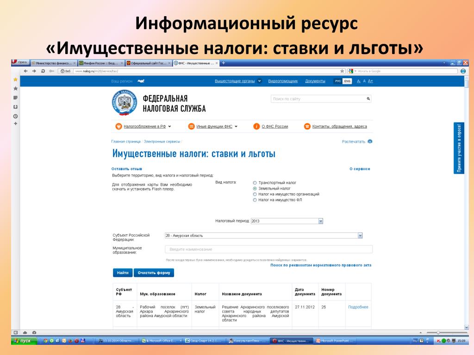Open Субъект Российской Федерации dropdown

263,235
